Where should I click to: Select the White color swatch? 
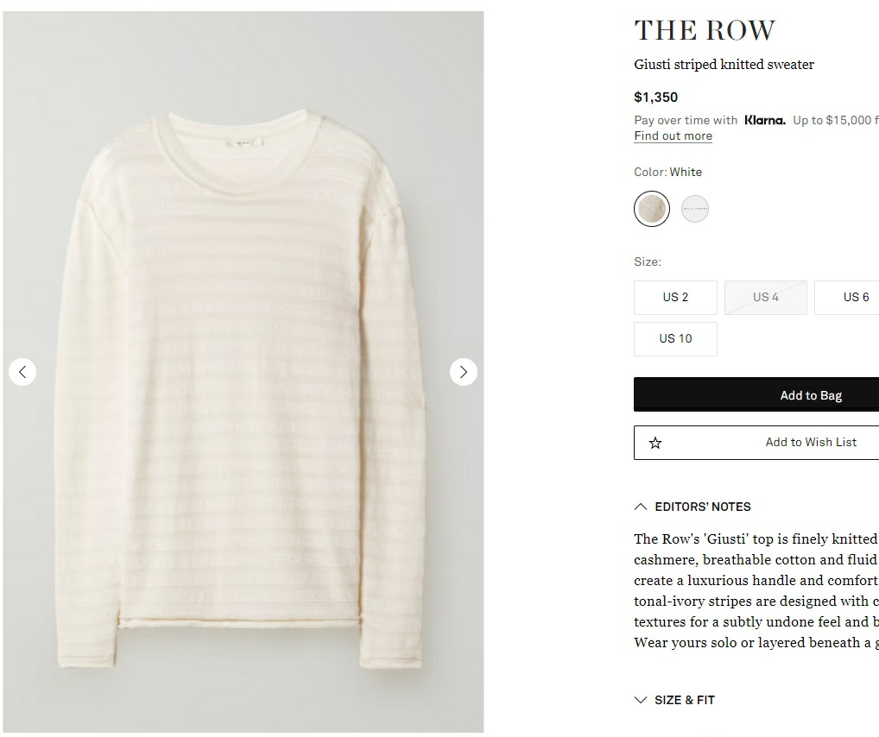[652, 209]
